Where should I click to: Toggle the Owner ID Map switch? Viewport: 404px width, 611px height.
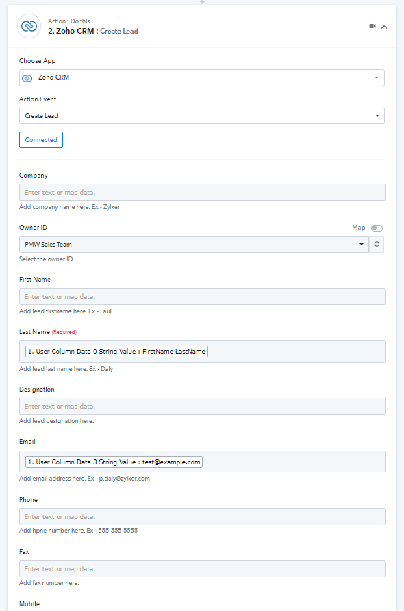tap(377, 228)
